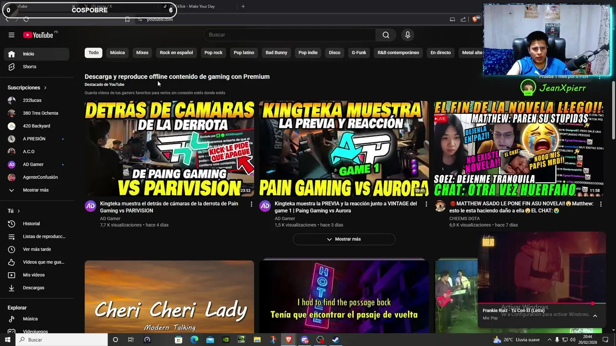Expand the Suscripciones section chevron
Screen dimensions: 616x346
click(45, 88)
